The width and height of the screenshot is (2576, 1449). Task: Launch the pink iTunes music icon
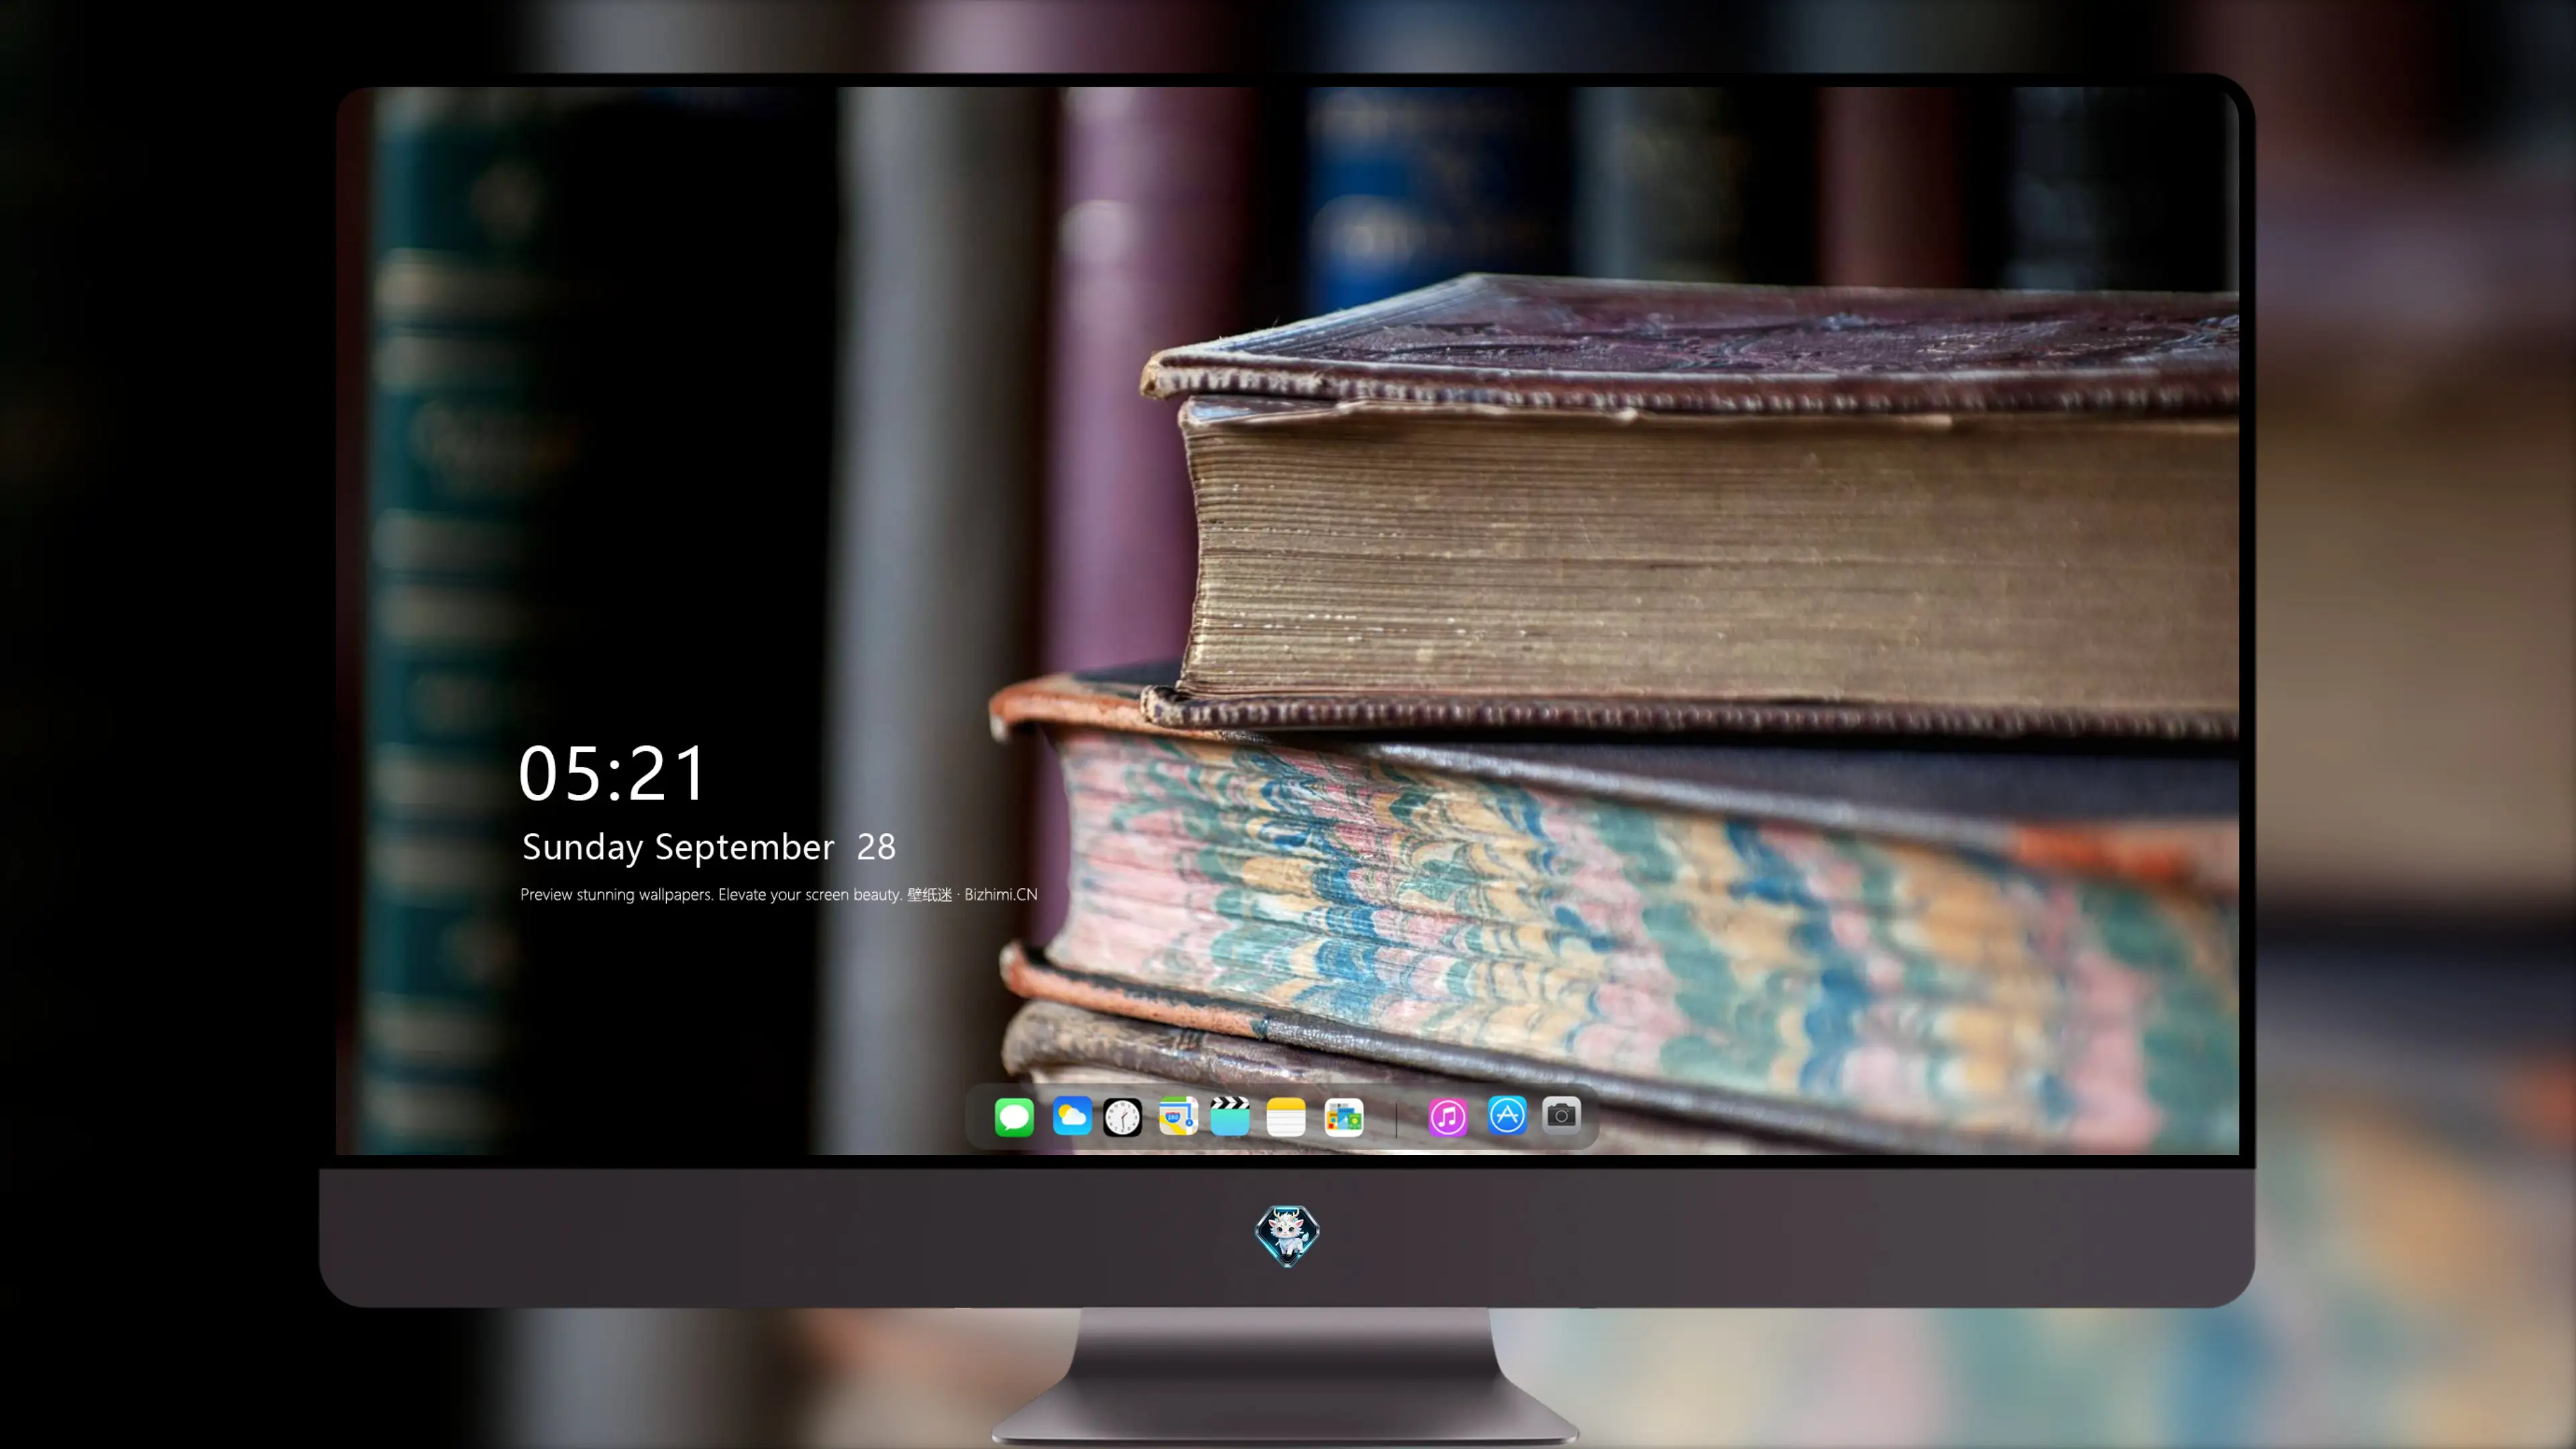coord(1448,1117)
